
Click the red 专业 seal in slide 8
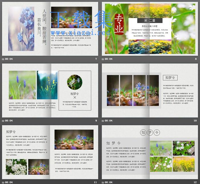click(119, 24)
